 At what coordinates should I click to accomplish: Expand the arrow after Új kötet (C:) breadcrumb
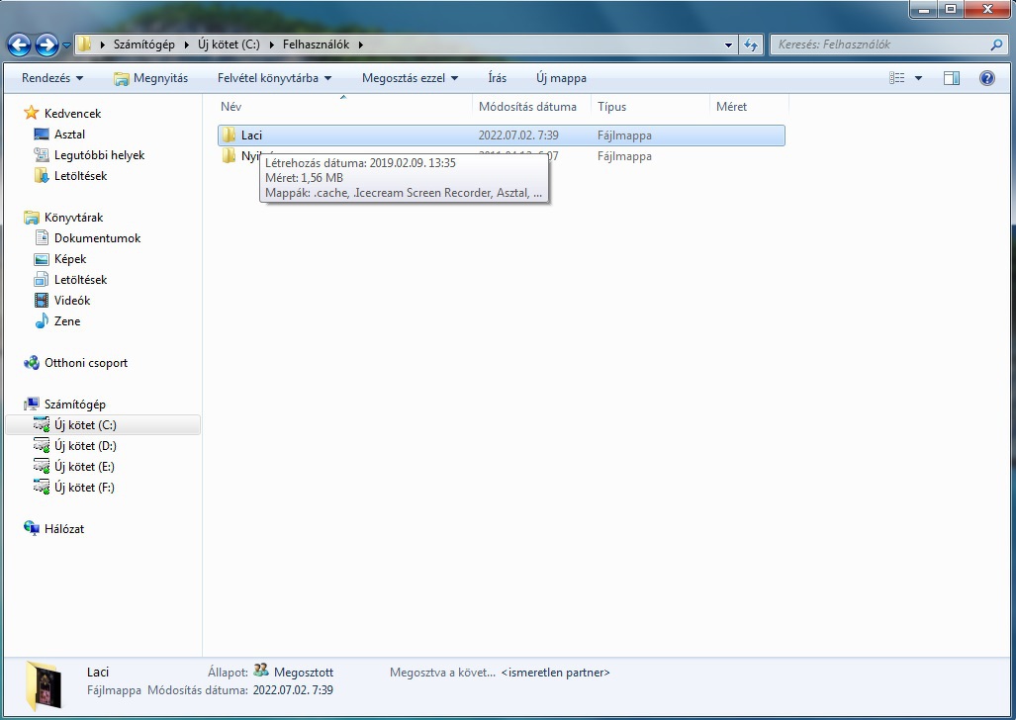[x=271, y=45]
